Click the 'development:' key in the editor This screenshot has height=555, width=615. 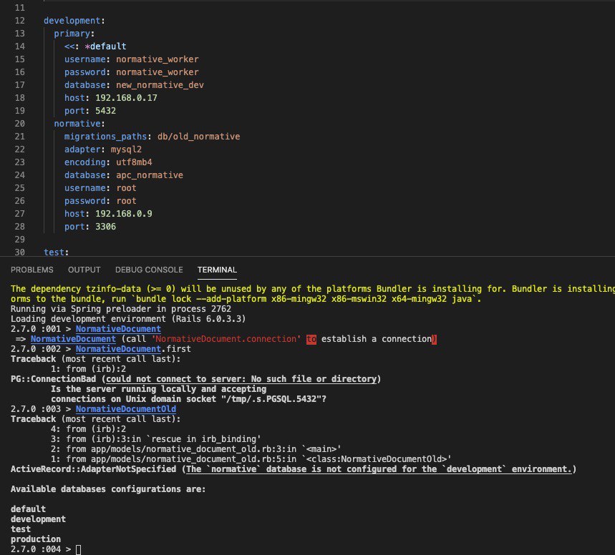click(x=74, y=20)
